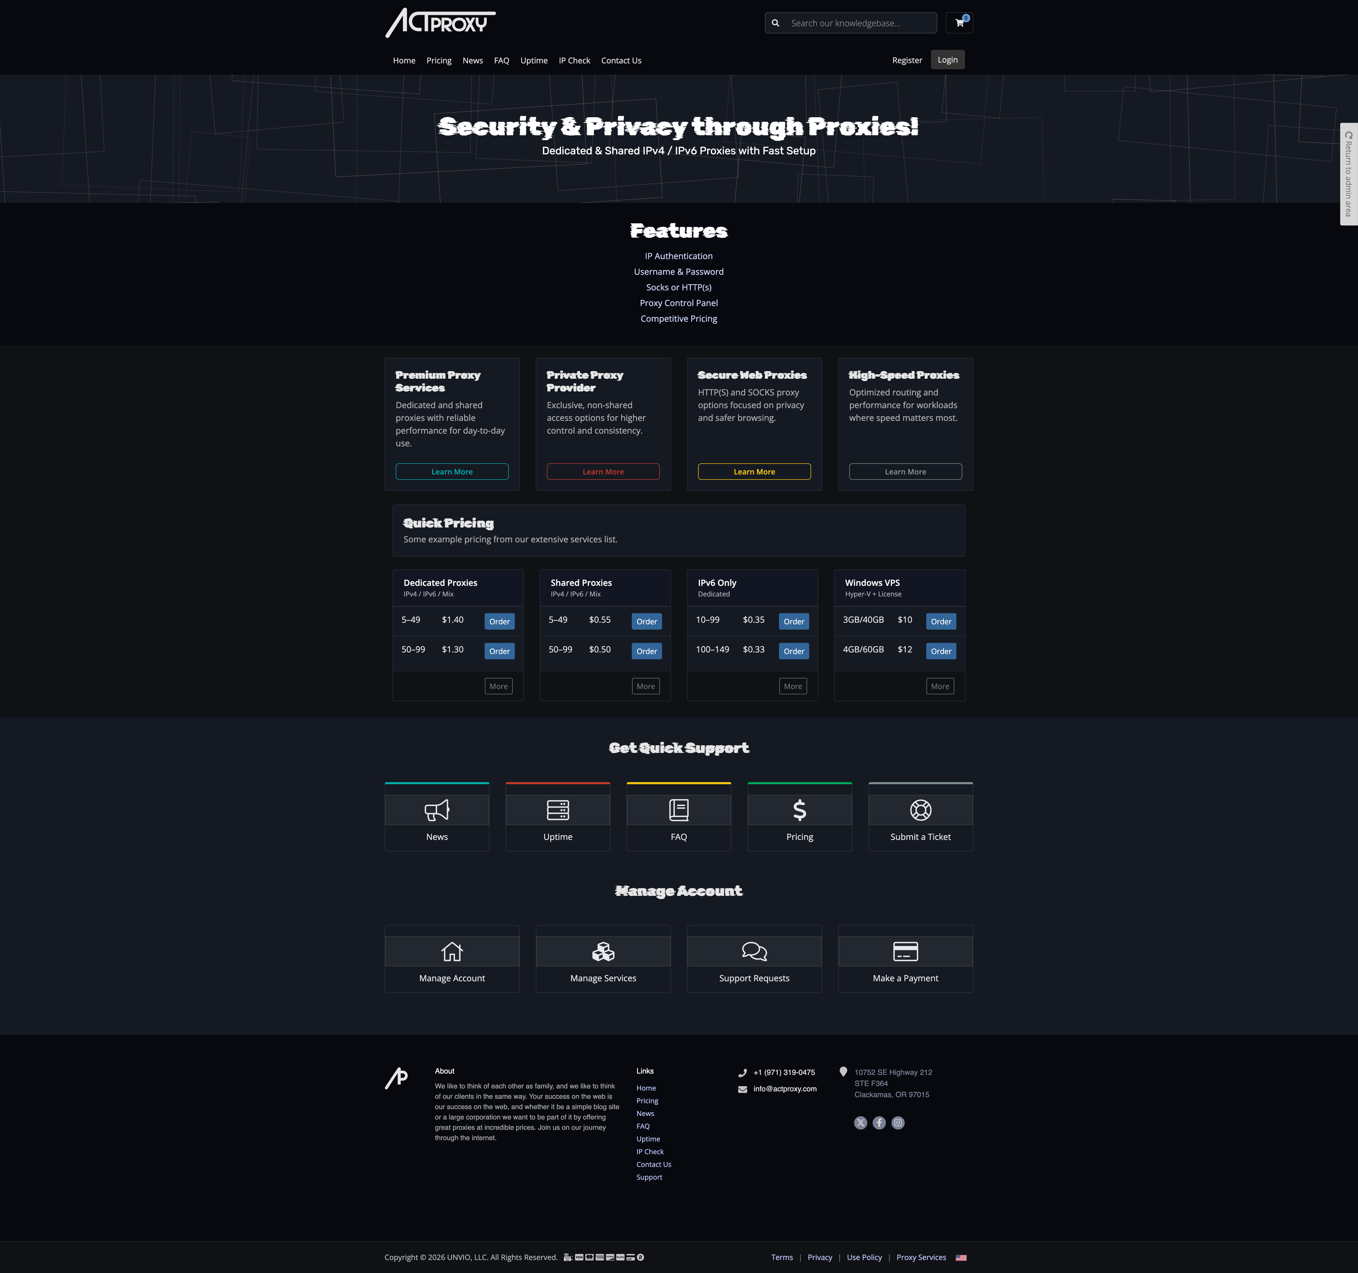Open the IP Check navigation item
1358x1273 pixels.
pyautogui.click(x=574, y=60)
